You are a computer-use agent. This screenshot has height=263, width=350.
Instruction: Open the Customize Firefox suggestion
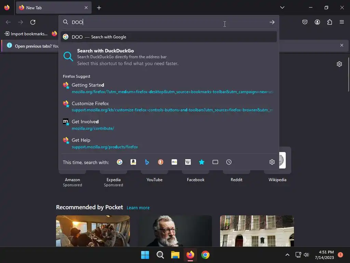tap(169, 107)
